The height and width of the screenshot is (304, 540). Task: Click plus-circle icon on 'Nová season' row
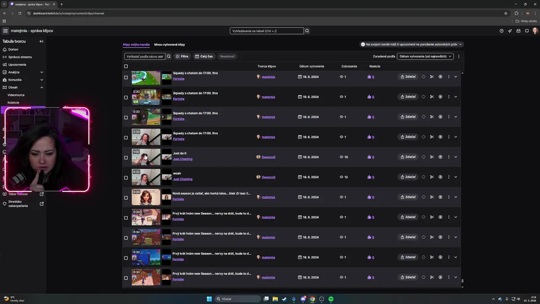point(440,197)
